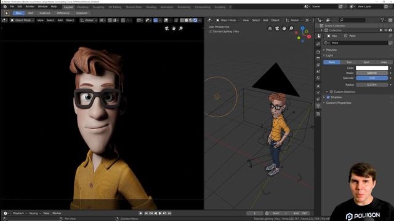Toggle X-ray in left viewport header
Screen dimensions: 394x221
click(x=176, y=20)
